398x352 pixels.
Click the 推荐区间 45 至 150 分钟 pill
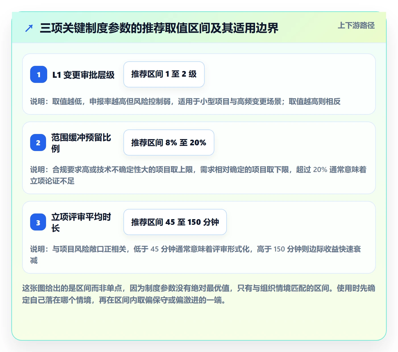click(x=175, y=222)
